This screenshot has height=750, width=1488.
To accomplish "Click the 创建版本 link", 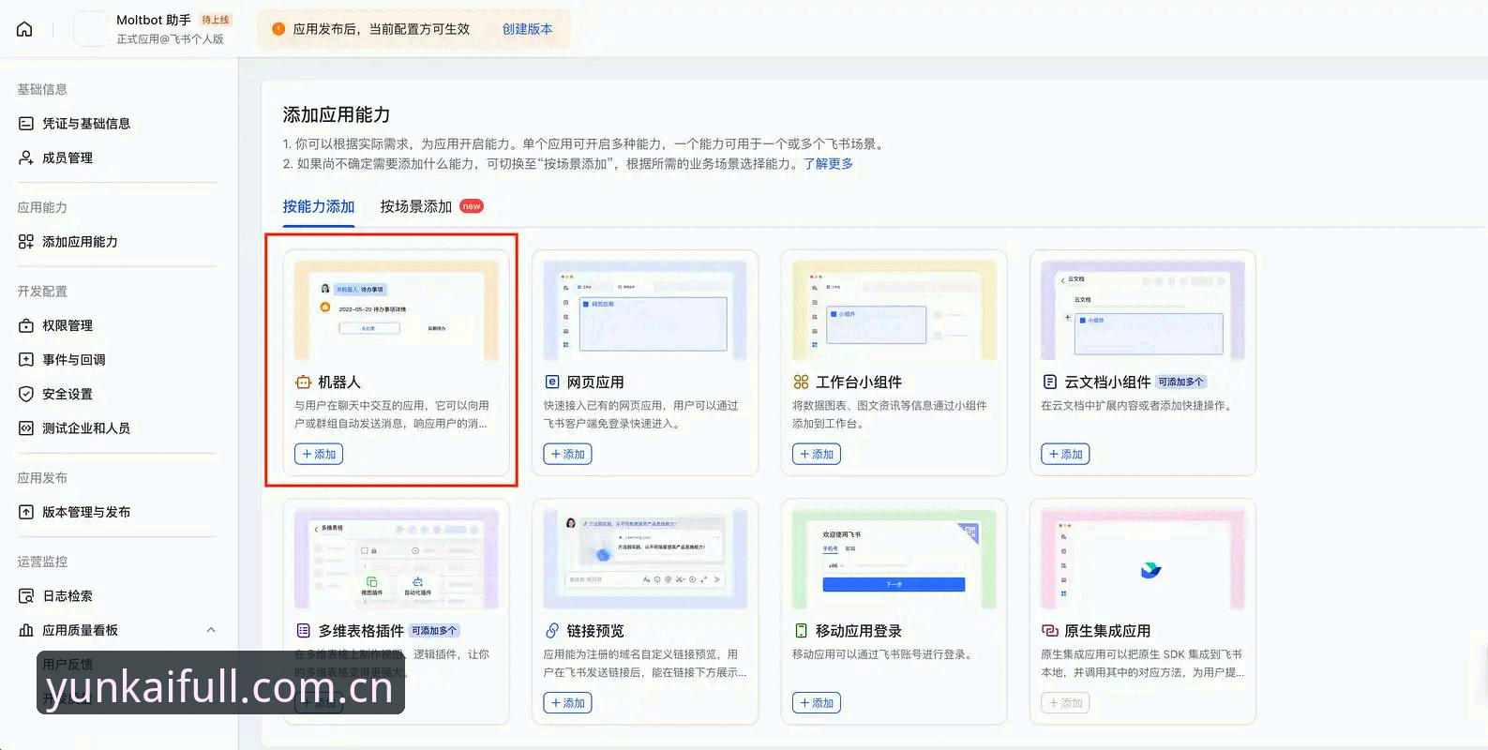I will coord(527,29).
